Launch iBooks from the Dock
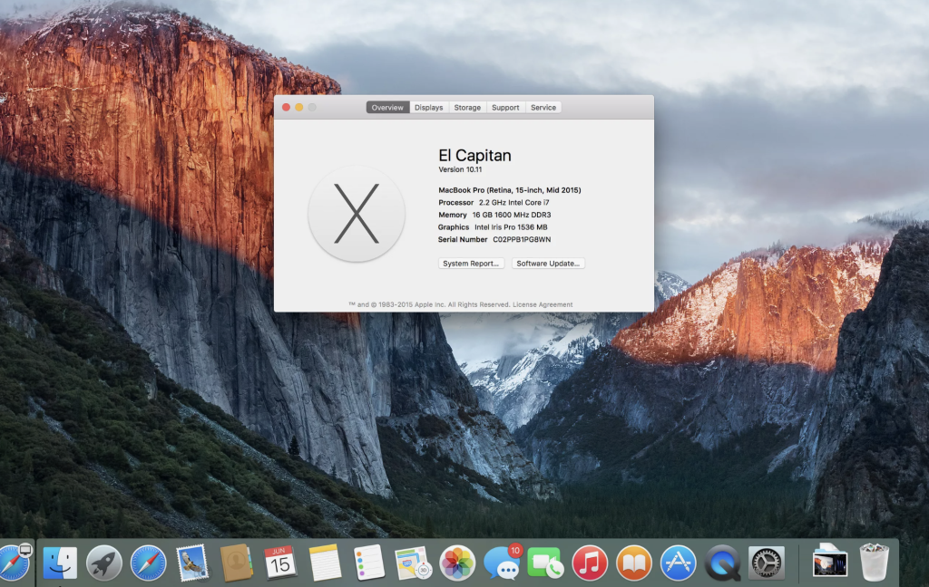 coord(634,563)
